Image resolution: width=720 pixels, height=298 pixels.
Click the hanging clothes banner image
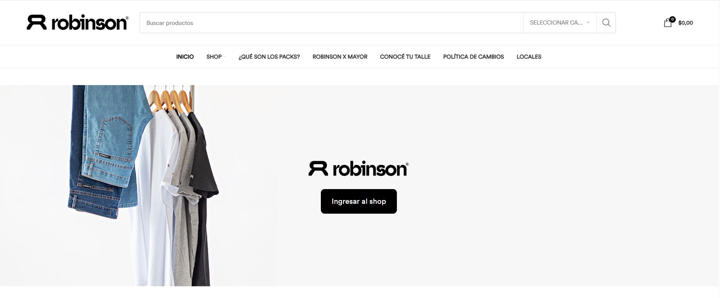138,186
